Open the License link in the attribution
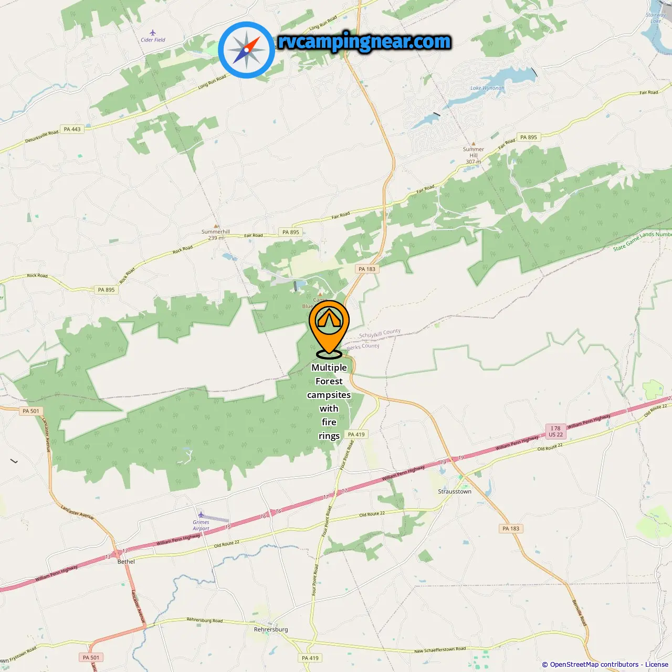The image size is (672, 672). (657, 664)
